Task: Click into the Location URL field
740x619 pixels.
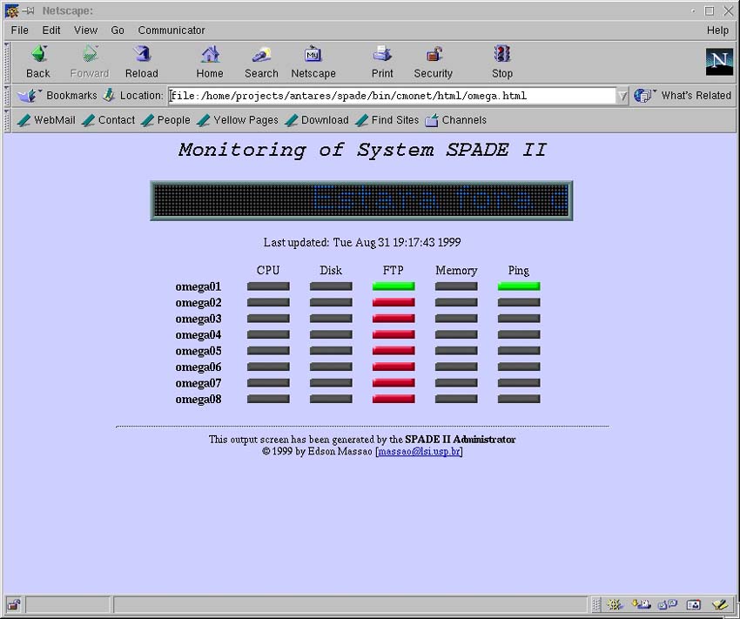Action: 393,96
